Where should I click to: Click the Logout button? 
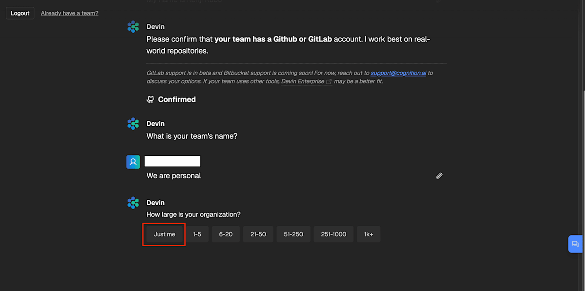tap(20, 13)
